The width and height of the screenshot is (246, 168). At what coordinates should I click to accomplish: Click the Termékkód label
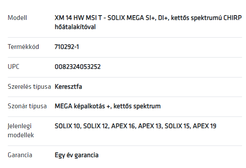point(23,47)
